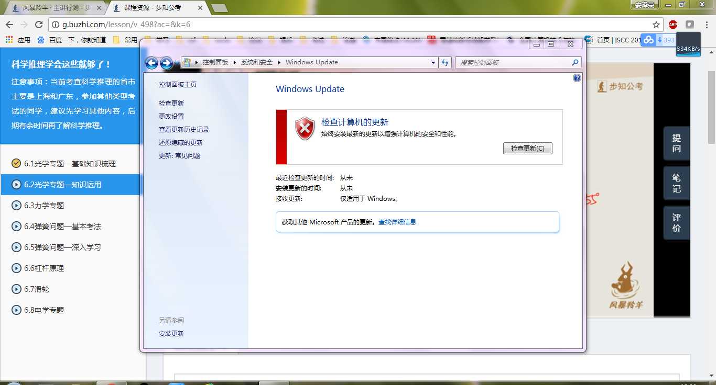The height and width of the screenshot is (385, 716).
Task: Click the 检查更新(C) button
Action: point(527,148)
